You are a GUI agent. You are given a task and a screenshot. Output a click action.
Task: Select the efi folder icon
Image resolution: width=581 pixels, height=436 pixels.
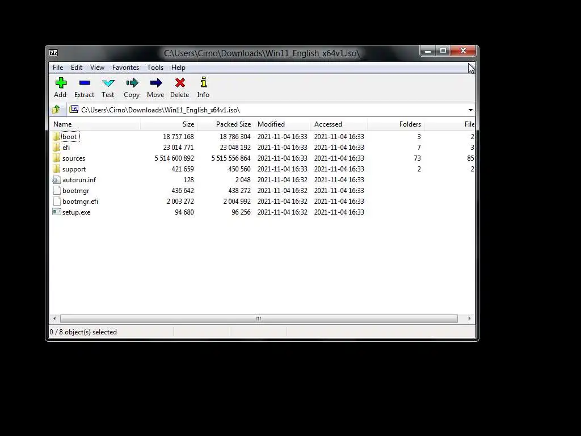tap(56, 147)
